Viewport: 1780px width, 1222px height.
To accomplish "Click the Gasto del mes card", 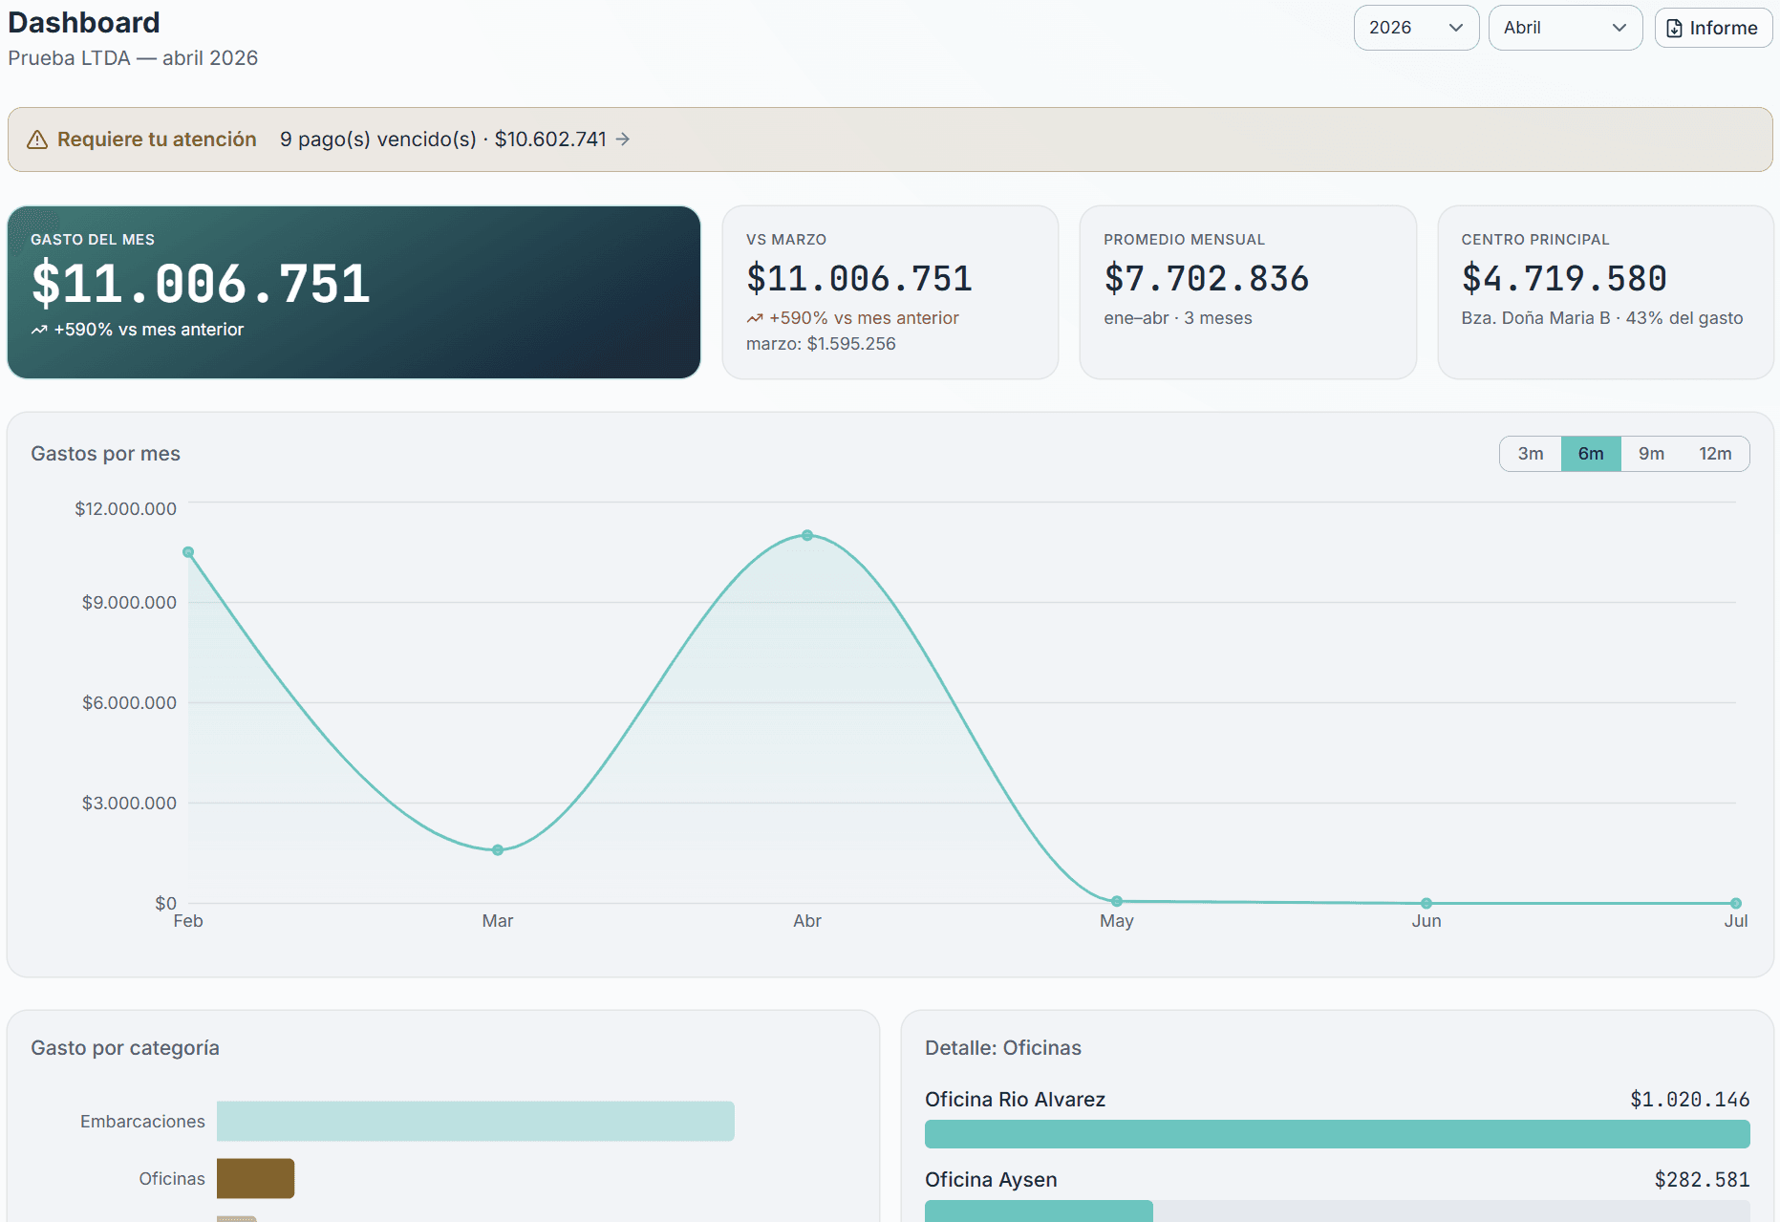I will (354, 292).
